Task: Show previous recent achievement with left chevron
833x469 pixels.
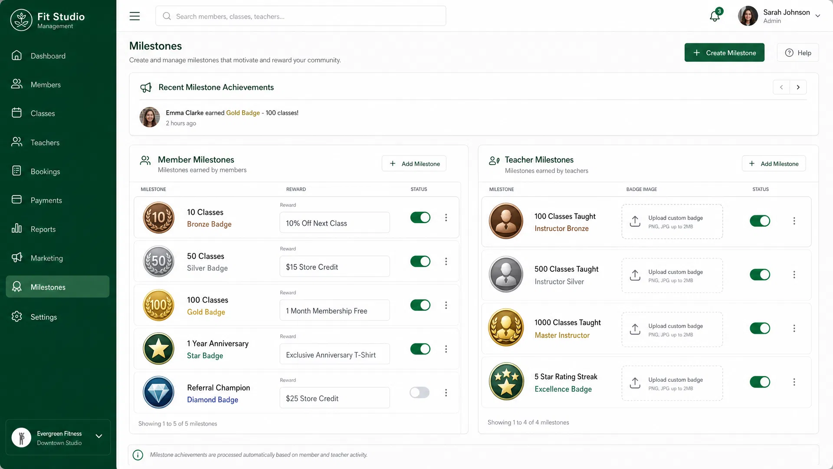Action: pos(781,87)
